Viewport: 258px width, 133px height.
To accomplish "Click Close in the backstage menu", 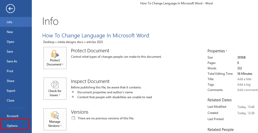I will 16,101.
